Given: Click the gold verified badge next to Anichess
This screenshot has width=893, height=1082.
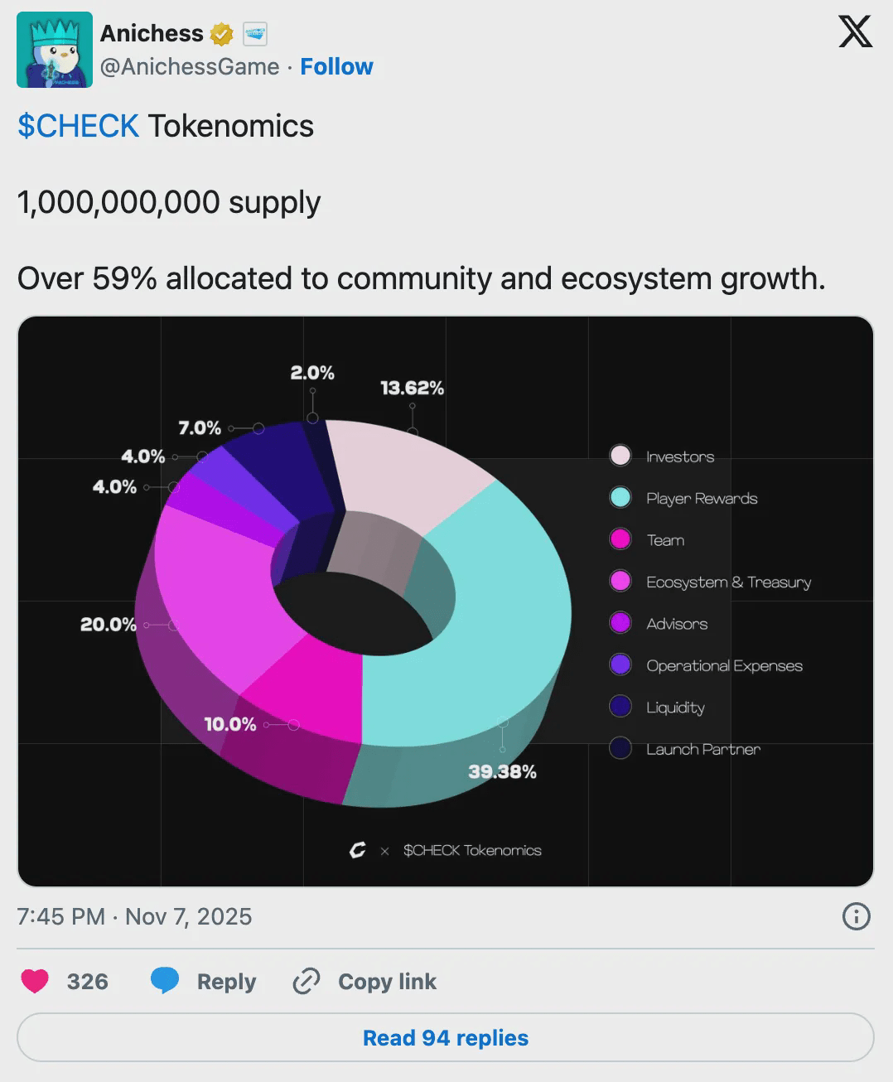Looking at the screenshot, I should [x=220, y=33].
